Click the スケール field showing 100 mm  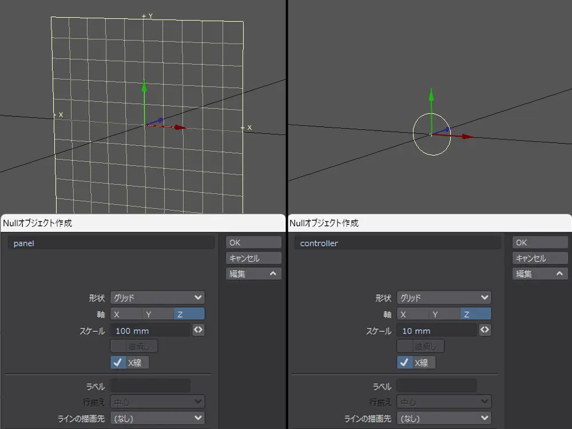[x=150, y=331]
